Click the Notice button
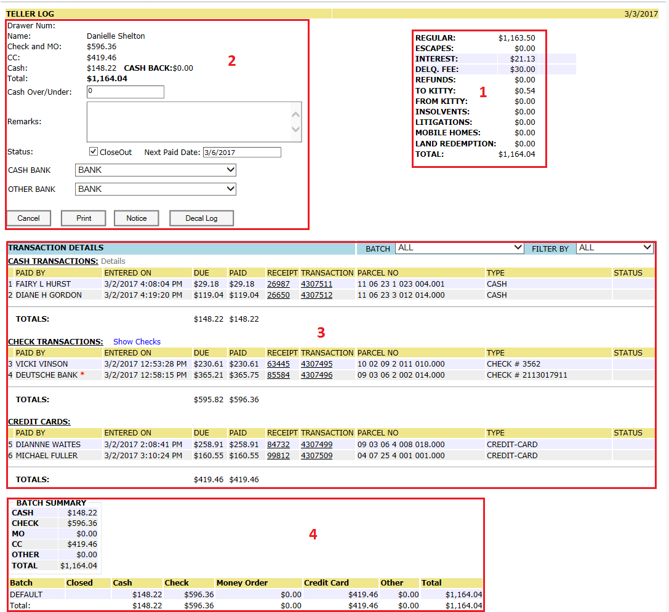The width and height of the screenshot is (669, 612). tap(137, 218)
